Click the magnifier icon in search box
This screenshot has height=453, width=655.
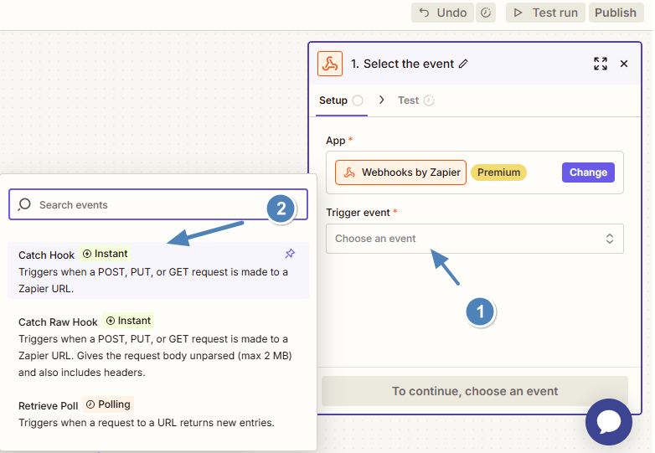pos(24,204)
